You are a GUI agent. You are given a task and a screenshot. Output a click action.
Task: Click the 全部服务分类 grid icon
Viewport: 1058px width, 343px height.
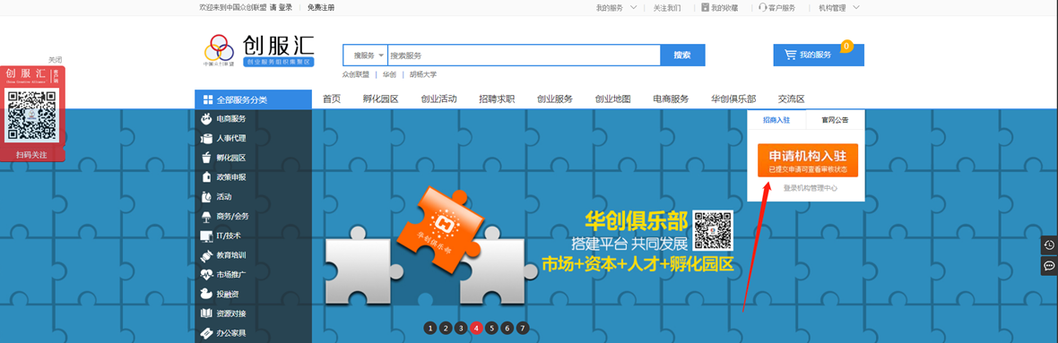207,99
